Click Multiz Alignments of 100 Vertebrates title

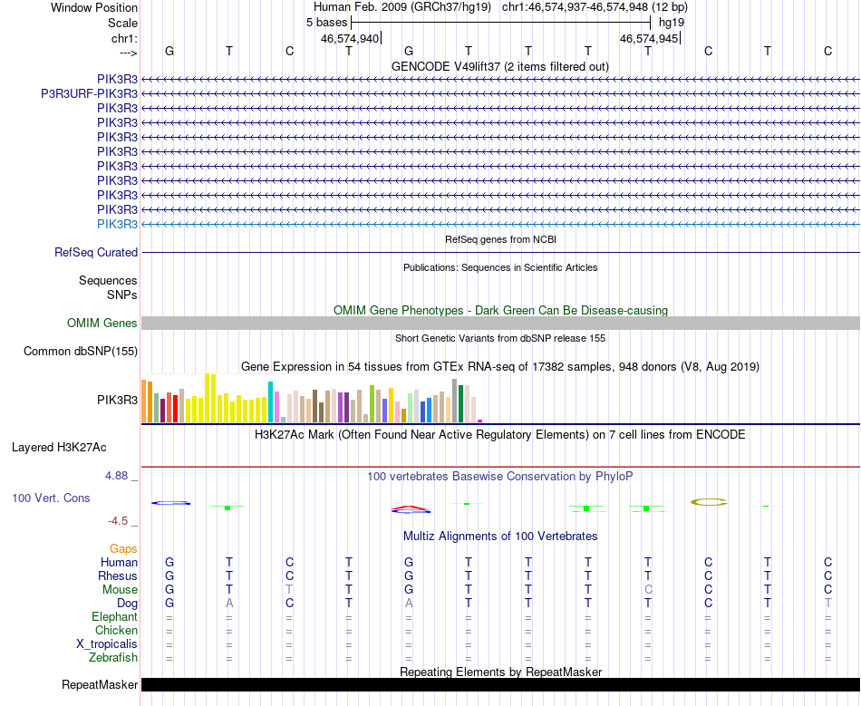click(500, 536)
